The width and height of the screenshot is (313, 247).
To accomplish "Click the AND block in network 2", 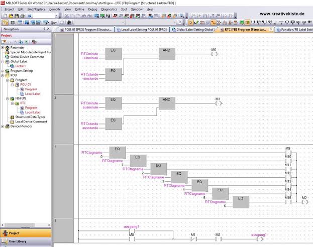I will click(167, 103).
